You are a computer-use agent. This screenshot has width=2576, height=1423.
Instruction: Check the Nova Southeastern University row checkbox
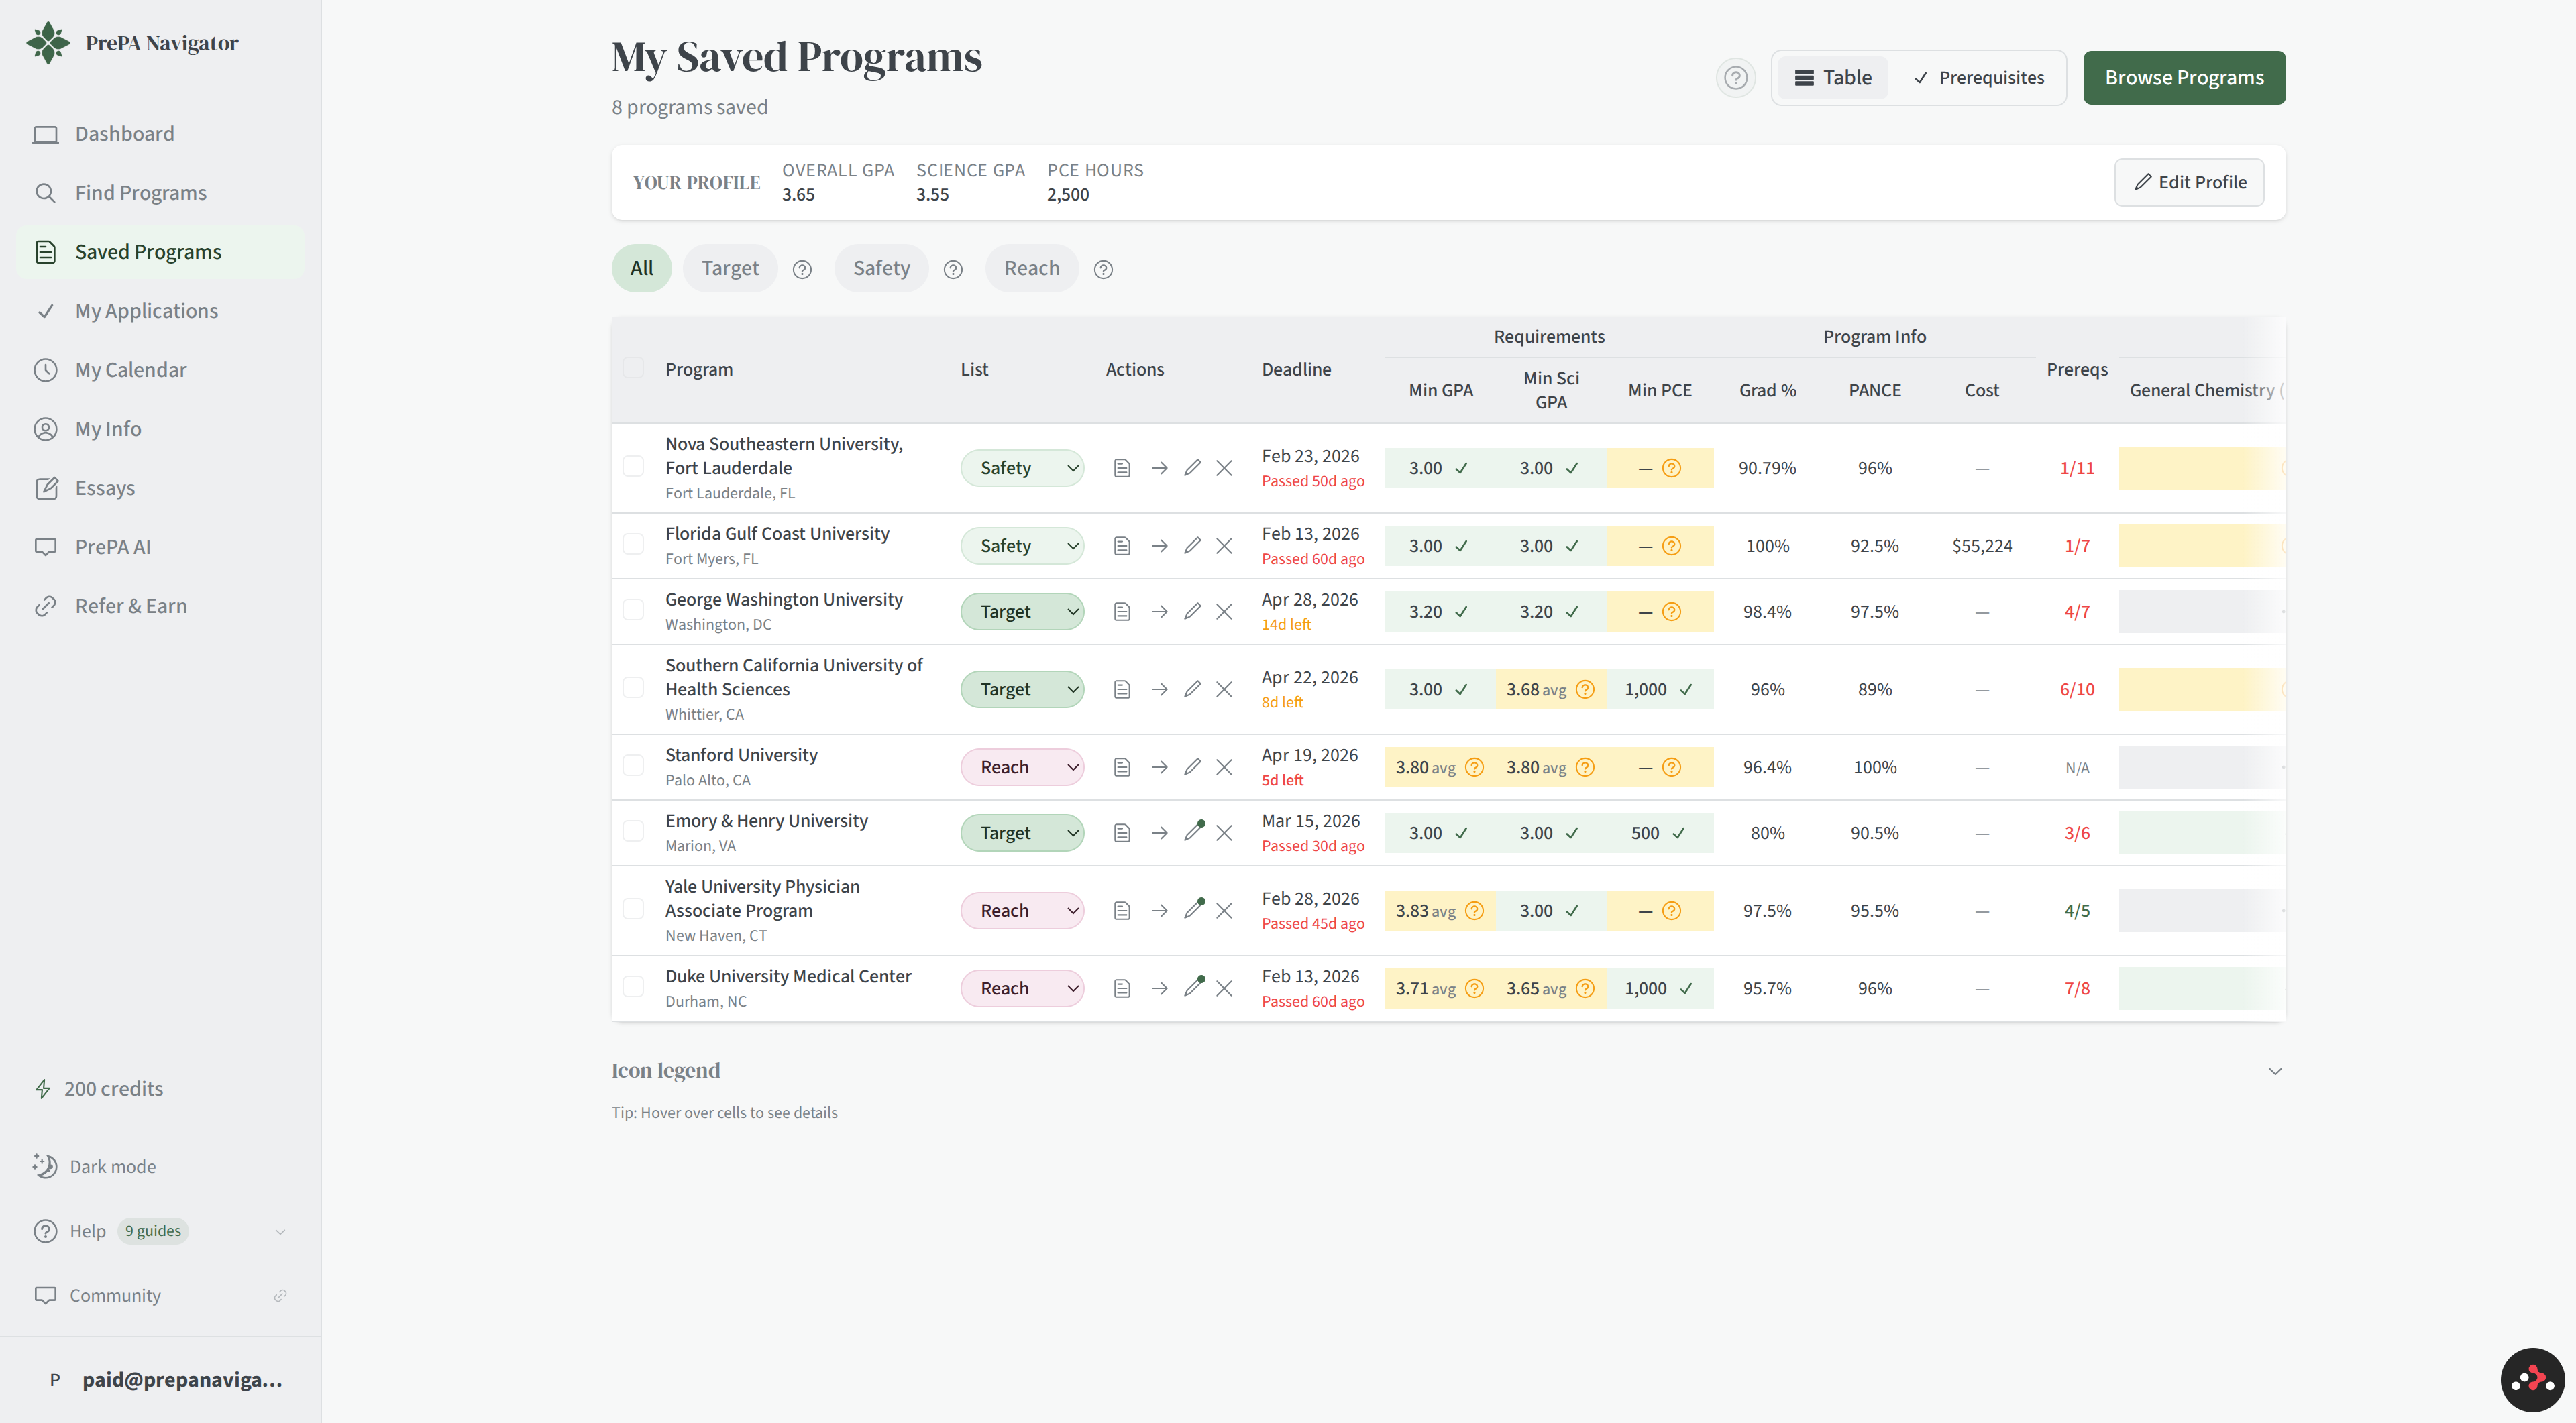click(633, 467)
